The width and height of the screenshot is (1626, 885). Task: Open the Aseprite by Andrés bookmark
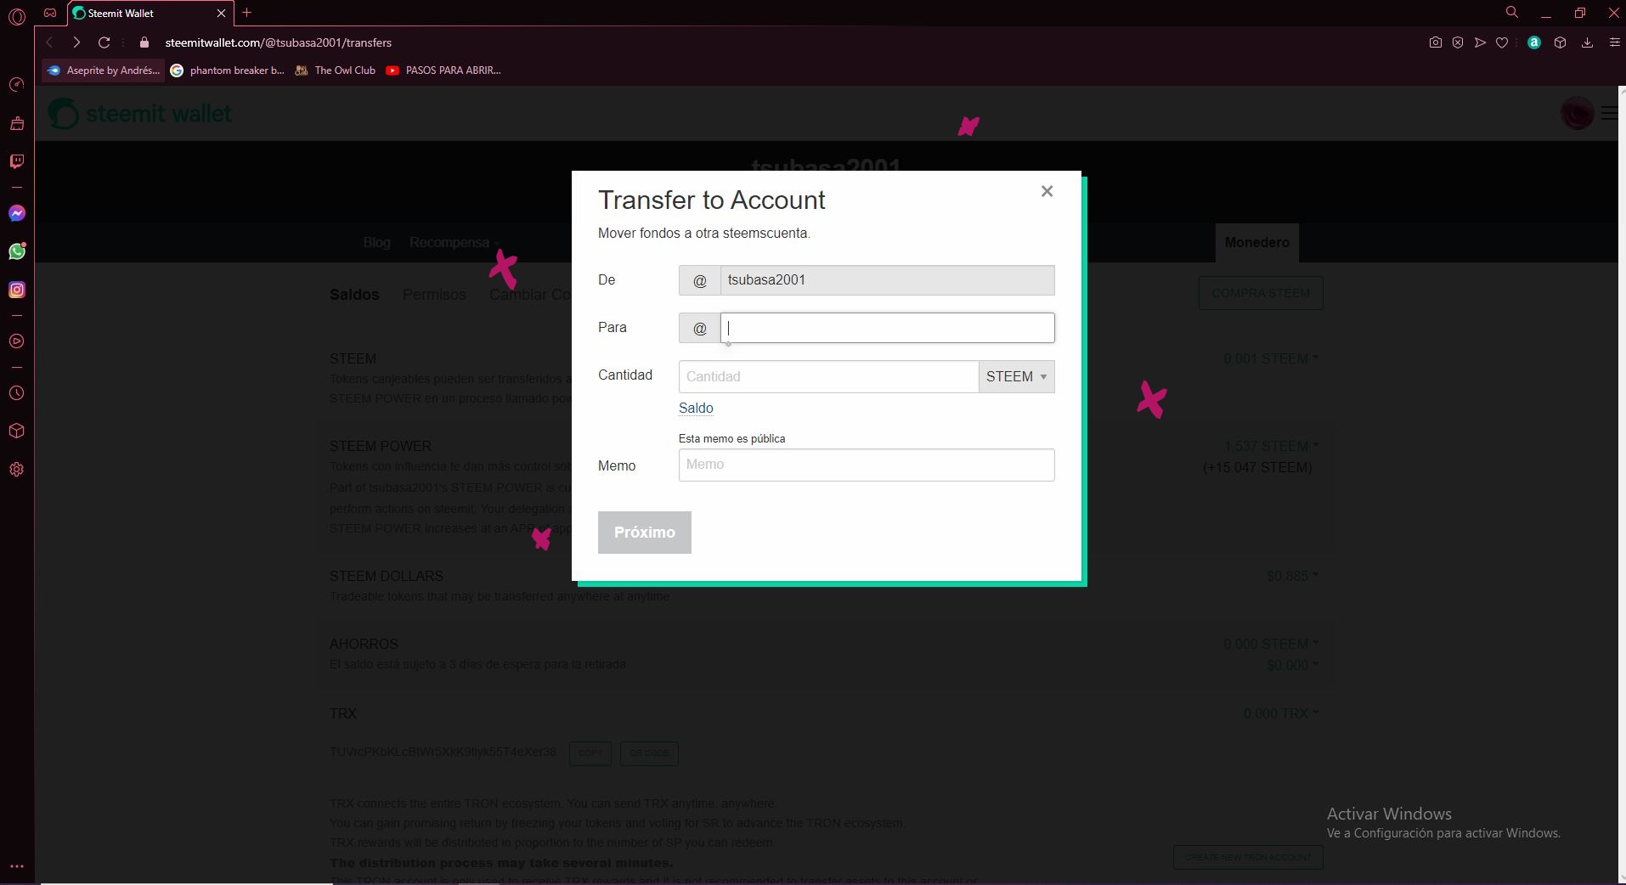pyautogui.click(x=104, y=70)
